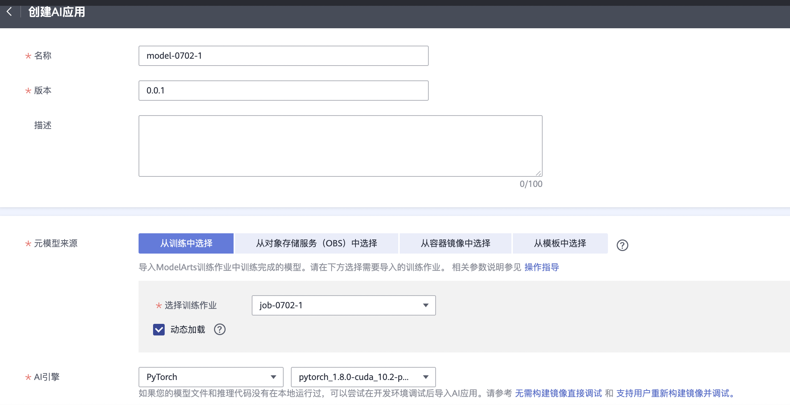Click the arrow icon on PyTorch engine selector
The height and width of the screenshot is (405, 790).
tap(273, 377)
